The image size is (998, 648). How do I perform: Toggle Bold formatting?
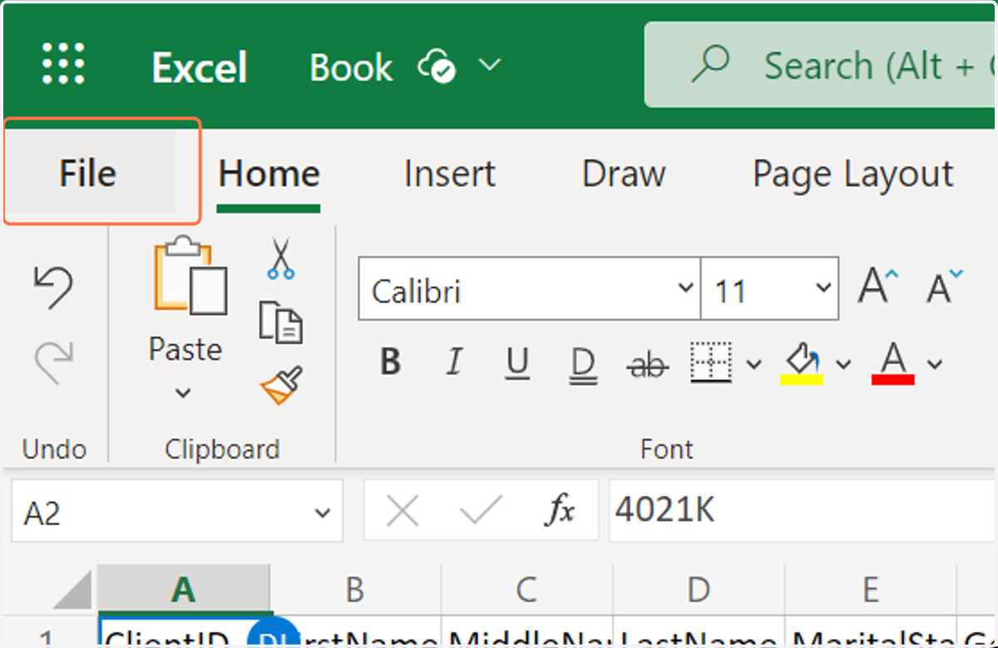tap(390, 363)
